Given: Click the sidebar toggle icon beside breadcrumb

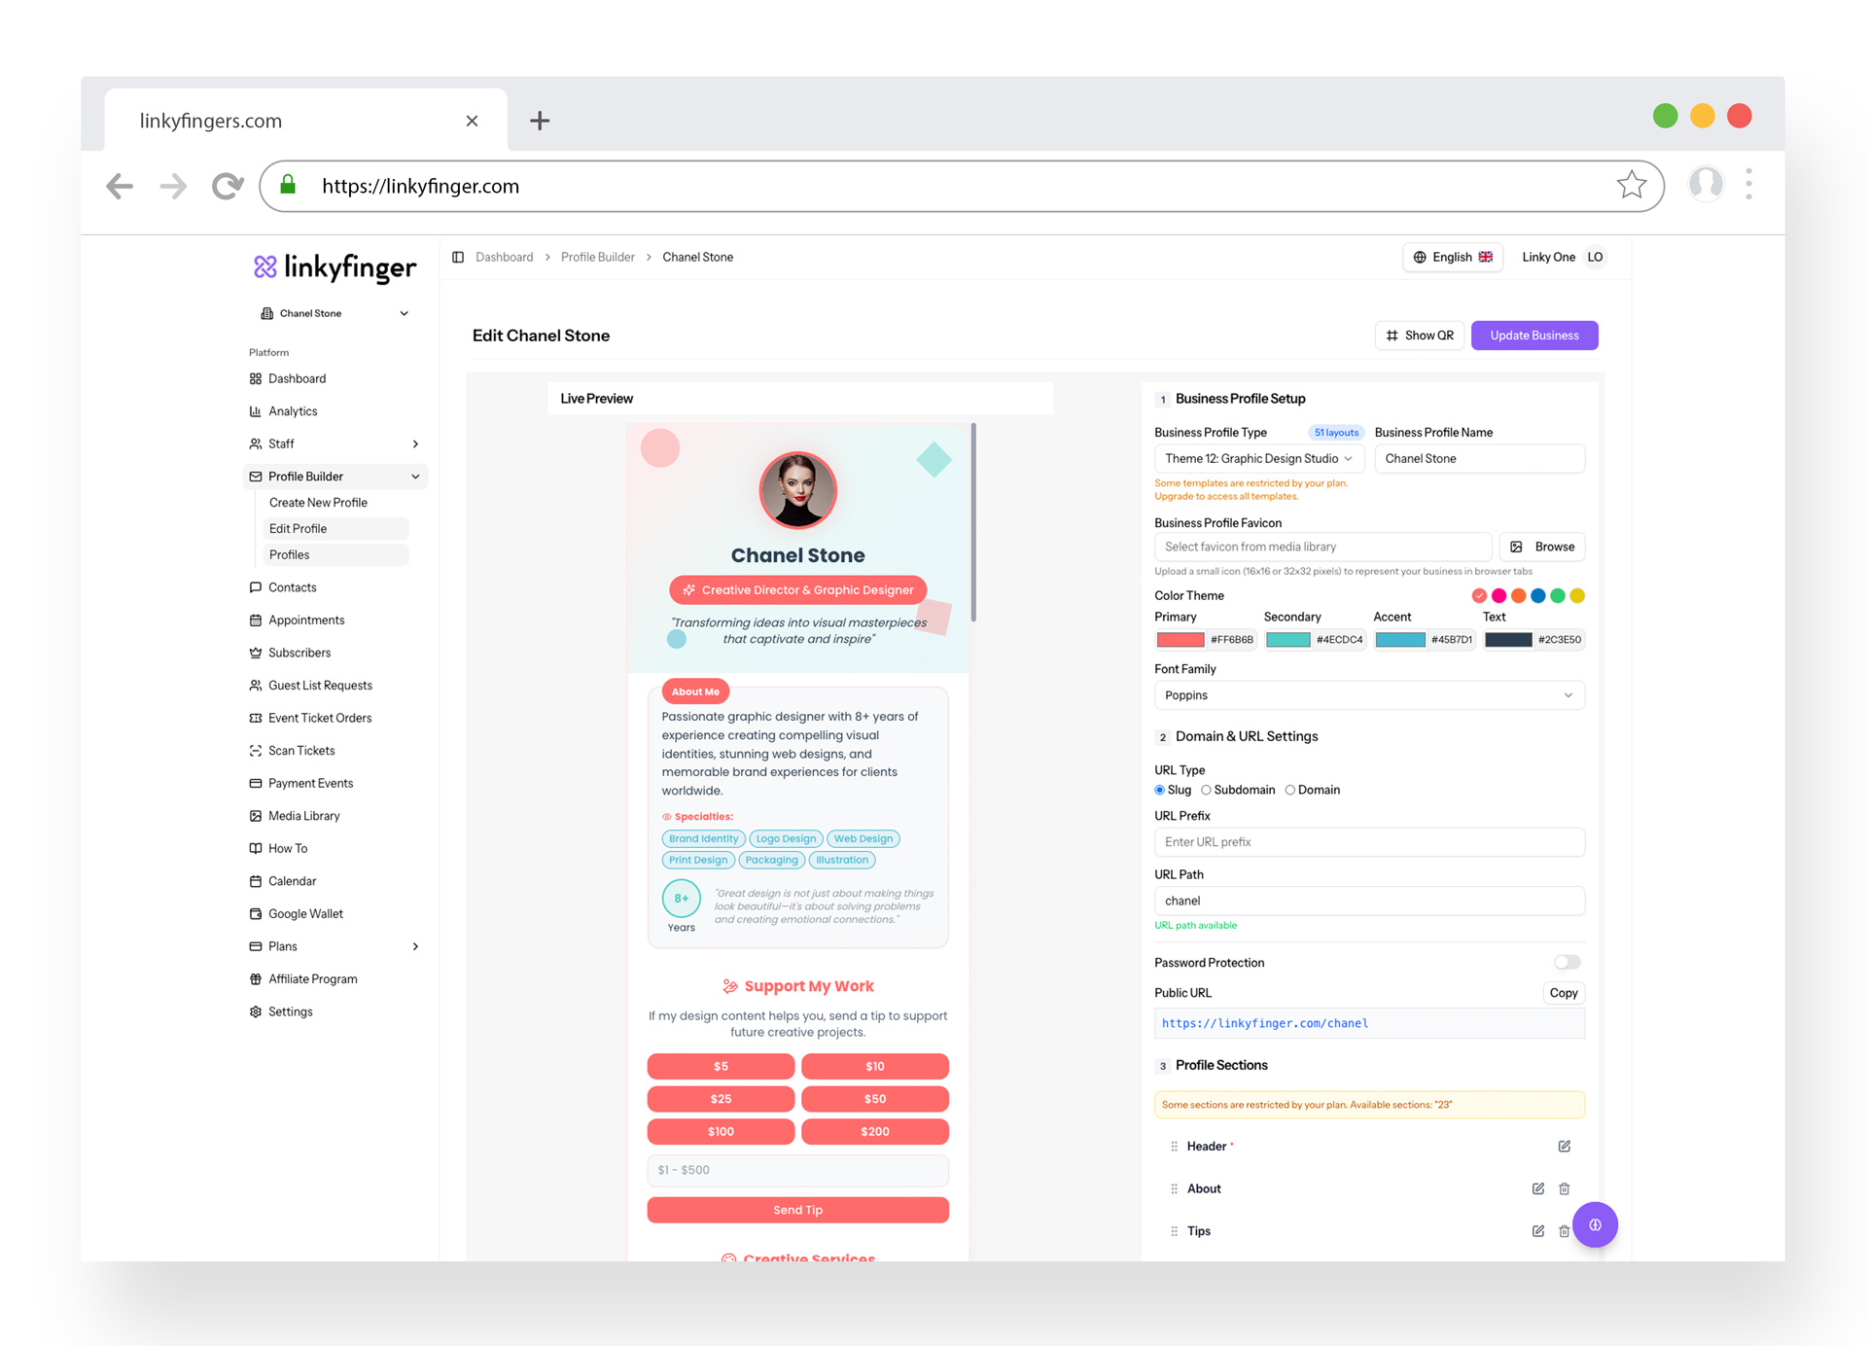Looking at the screenshot, I should coord(458,257).
